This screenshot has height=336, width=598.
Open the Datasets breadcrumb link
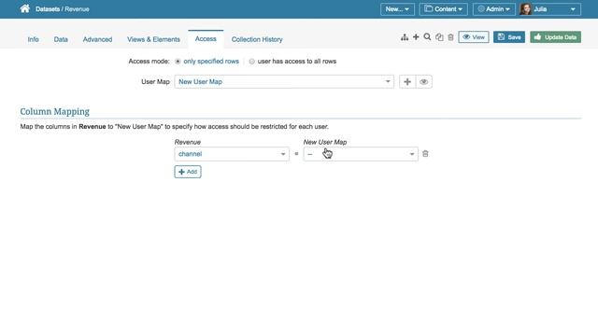click(x=48, y=9)
